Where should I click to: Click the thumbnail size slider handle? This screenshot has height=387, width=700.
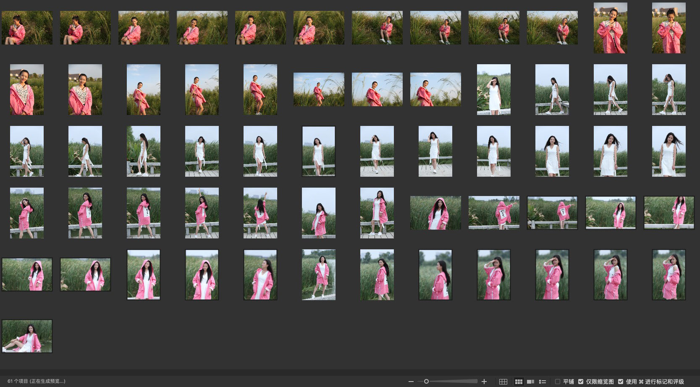[426, 382]
